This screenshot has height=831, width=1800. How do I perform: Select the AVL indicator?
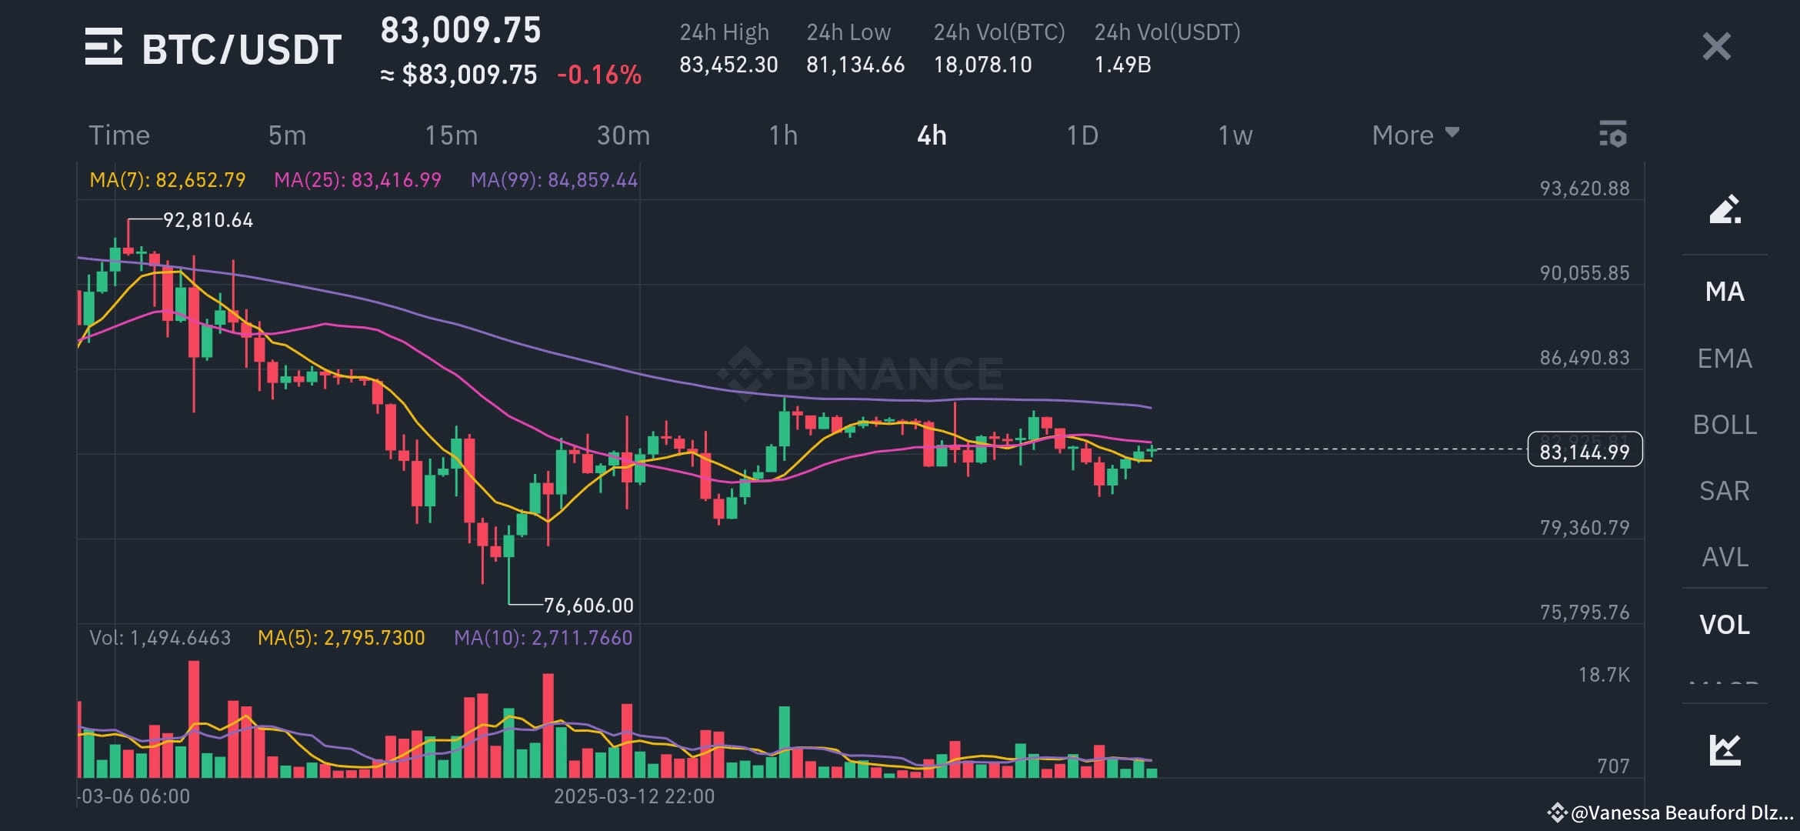(1723, 557)
